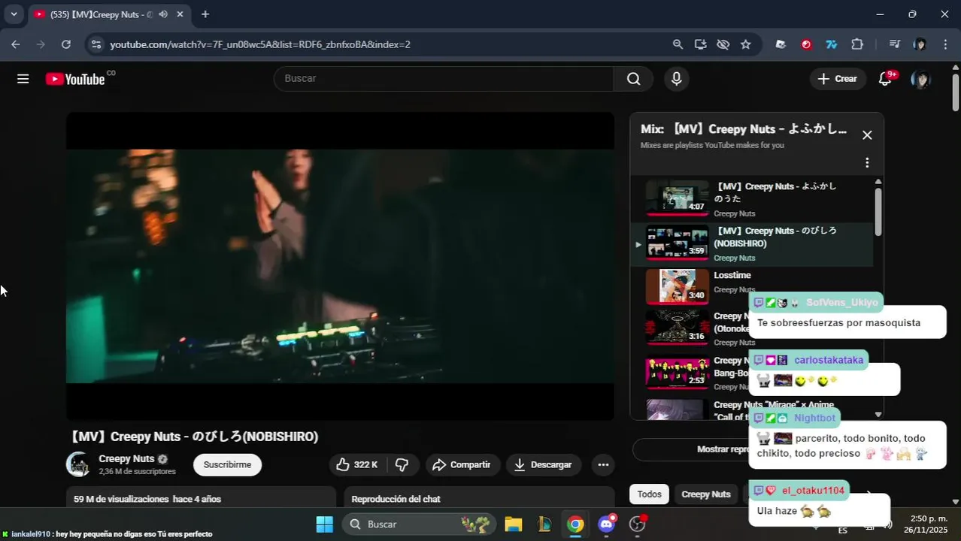This screenshot has height=541, width=961.
Task: Click the video player area
Action: click(340, 266)
